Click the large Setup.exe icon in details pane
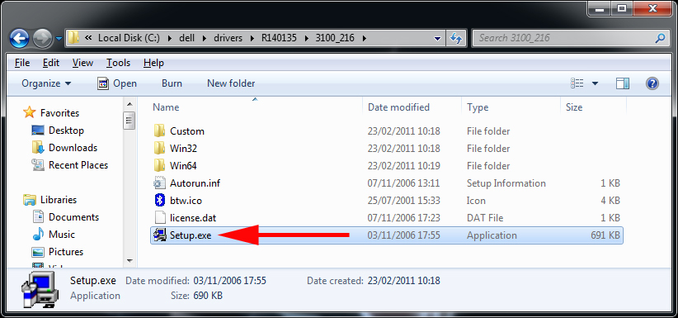The height and width of the screenshot is (318, 678). click(39, 289)
